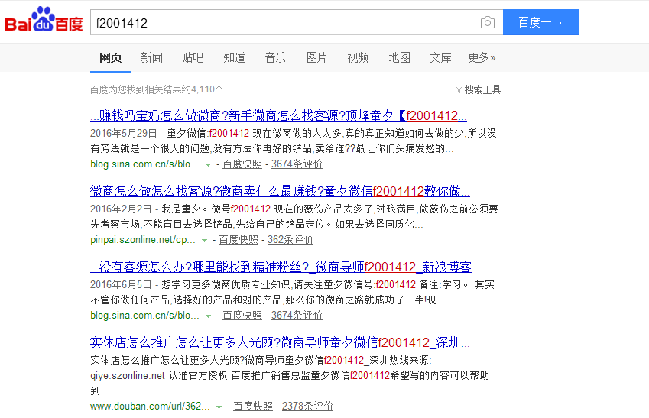The image size is (649, 418).
Task: View 3674条评价 under third result
Action: 297,316
